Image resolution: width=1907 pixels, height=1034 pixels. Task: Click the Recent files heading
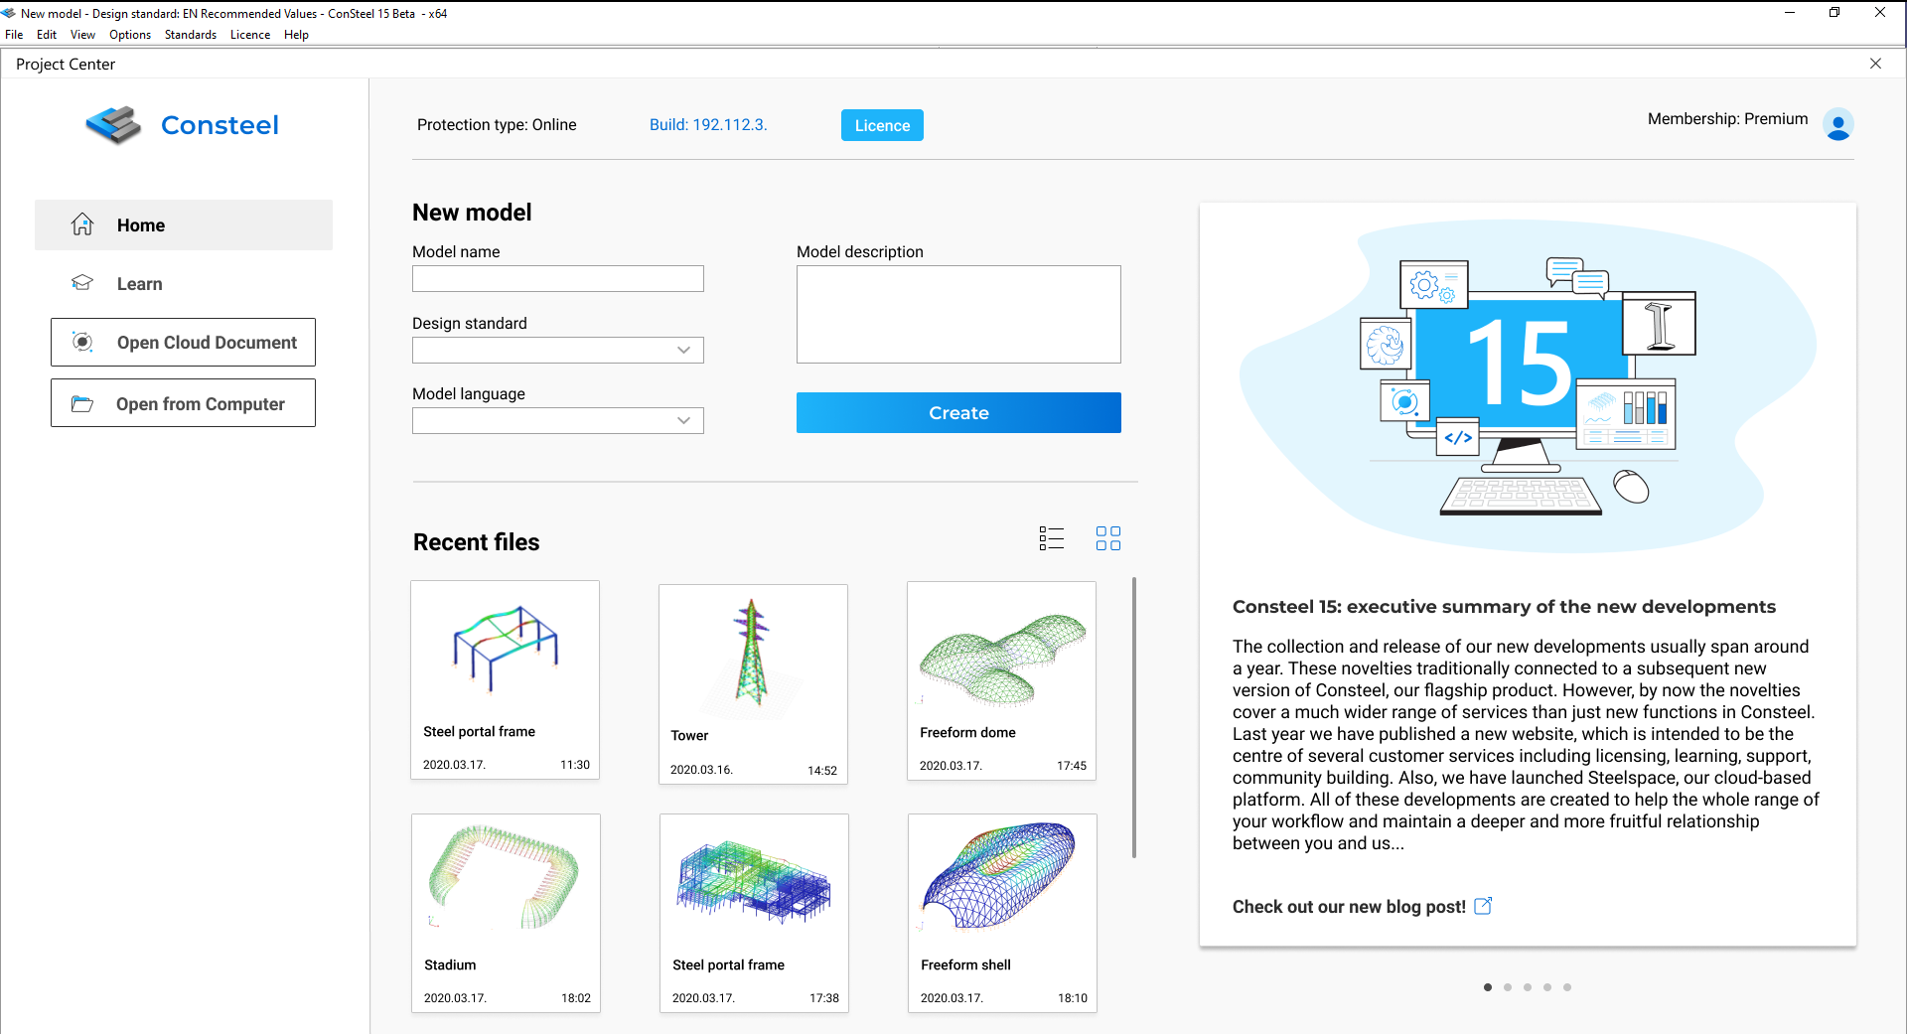click(x=477, y=542)
